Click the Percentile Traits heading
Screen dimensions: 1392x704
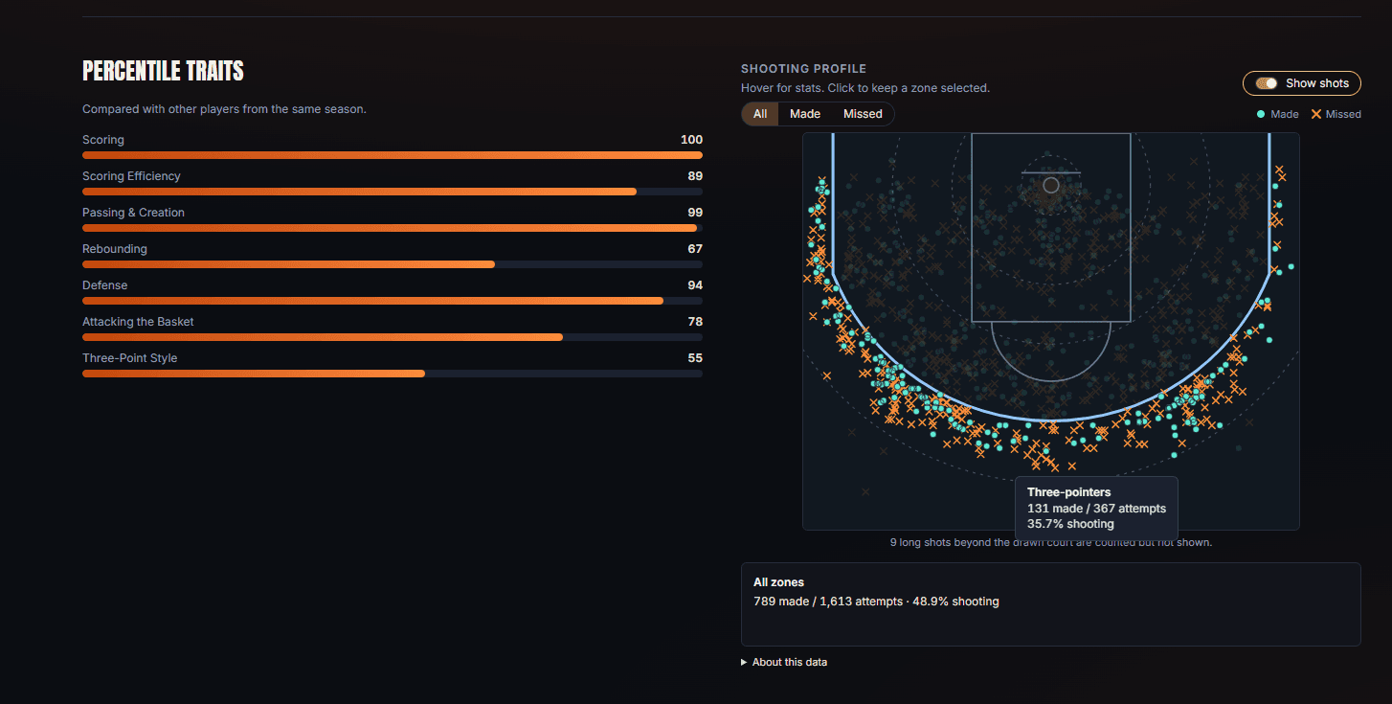[163, 71]
